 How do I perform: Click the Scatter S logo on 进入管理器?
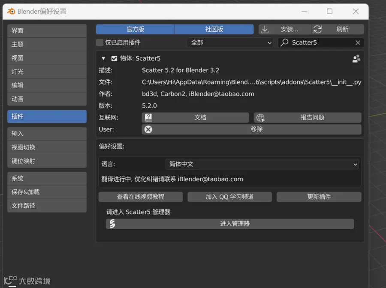pos(112,224)
